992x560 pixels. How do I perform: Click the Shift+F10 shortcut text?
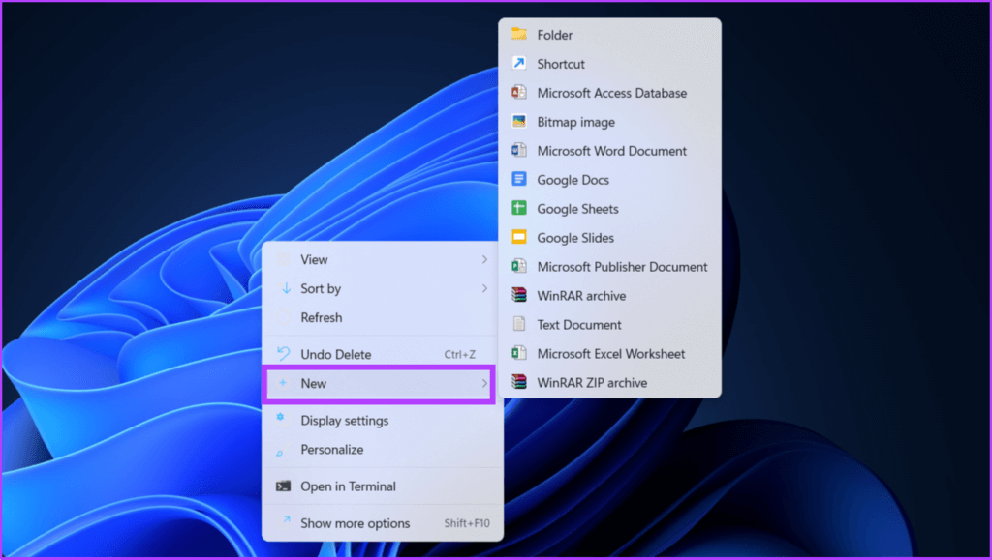(x=467, y=523)
